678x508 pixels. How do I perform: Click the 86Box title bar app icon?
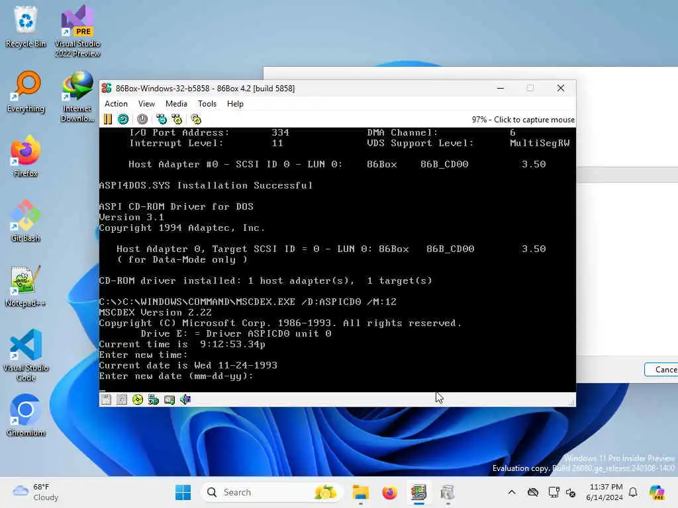click(x=107, y=88)
